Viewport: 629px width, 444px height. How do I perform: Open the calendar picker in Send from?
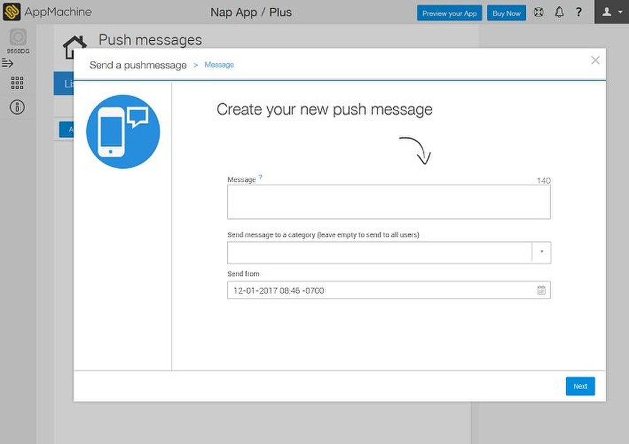[541, 290]
